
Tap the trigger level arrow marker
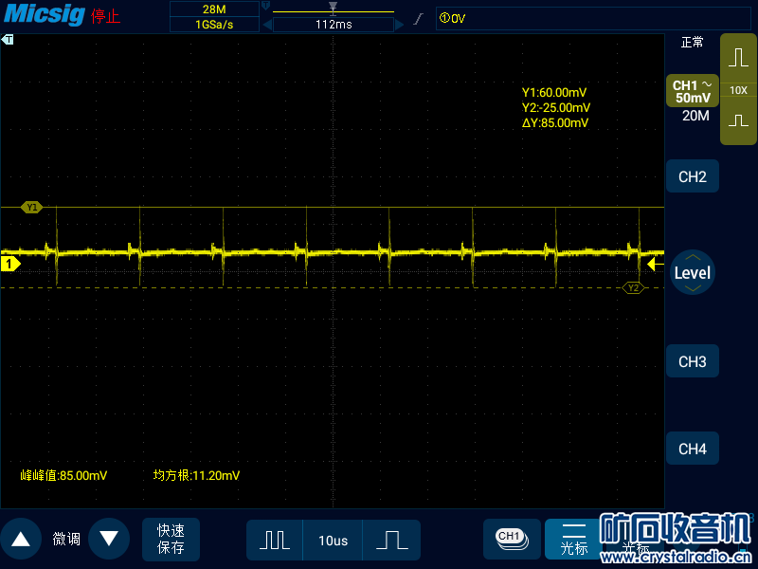coord(655,265)
